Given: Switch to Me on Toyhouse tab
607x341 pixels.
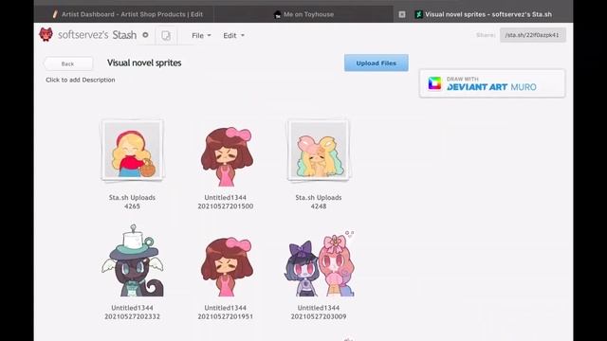Looking at the screenshot, I should click(x=303, y=14).
